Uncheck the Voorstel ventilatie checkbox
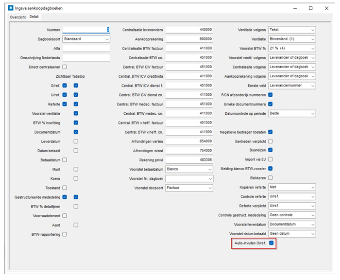Screen dimensions: 340x280 [x=76, y=113]
